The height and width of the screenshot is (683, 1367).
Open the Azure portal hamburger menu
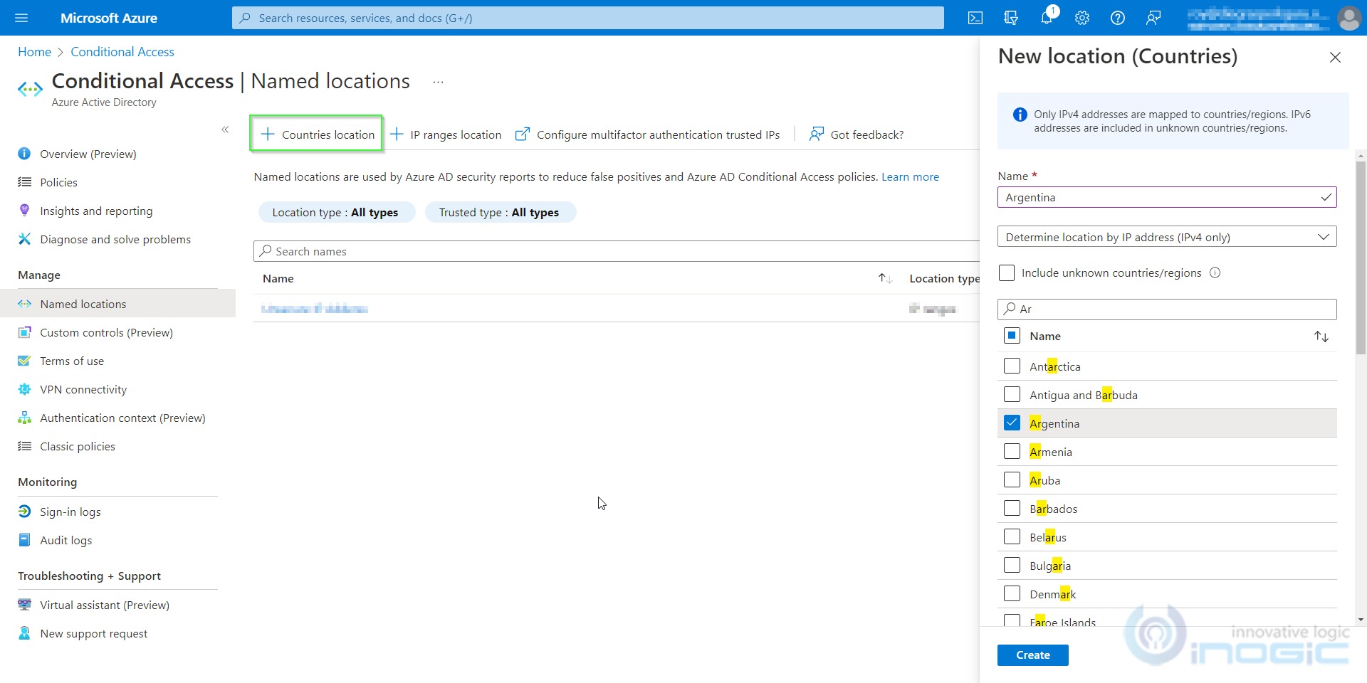point(21,18)
